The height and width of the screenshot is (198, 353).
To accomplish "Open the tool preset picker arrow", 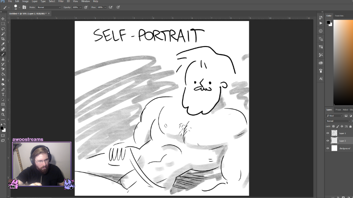I will (x=9, y=7).
